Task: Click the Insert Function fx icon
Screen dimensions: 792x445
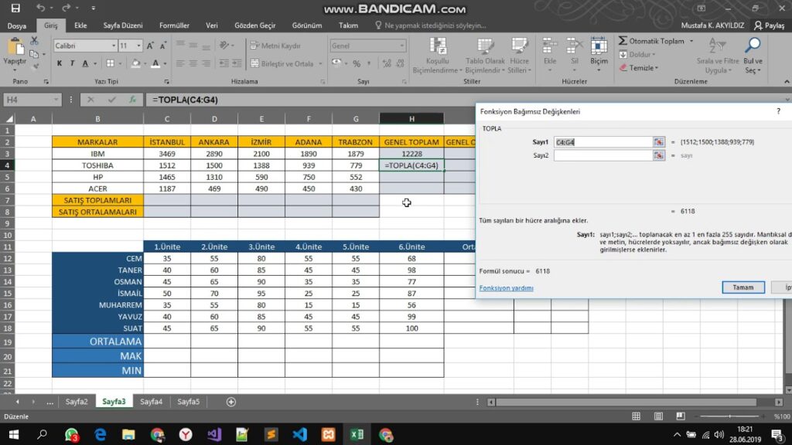Action: 133,100
